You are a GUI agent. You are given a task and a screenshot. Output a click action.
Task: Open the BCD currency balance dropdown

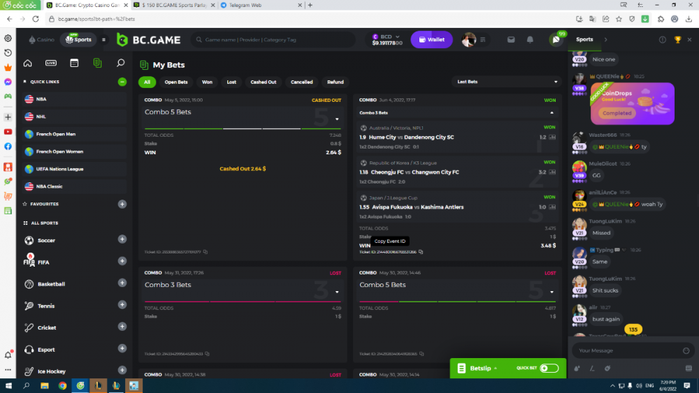(x=387, y=40)
